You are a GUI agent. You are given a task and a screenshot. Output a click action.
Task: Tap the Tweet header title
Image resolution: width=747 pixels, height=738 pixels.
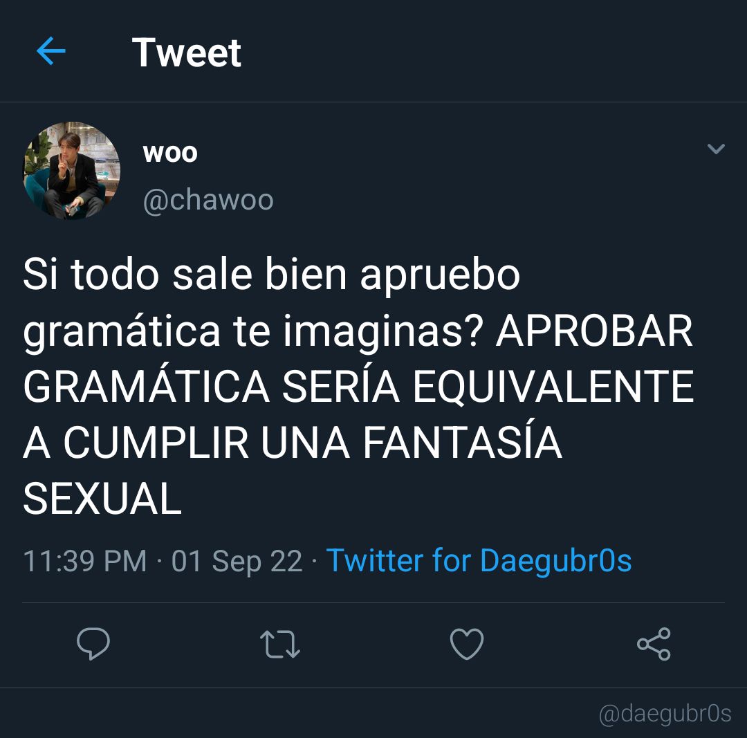coord(186,53)
